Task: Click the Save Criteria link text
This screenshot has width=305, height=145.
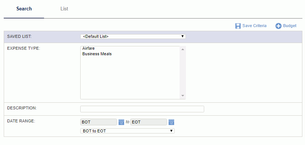Action: [255, 26]
